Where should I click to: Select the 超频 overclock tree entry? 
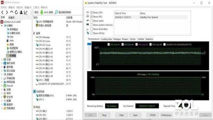point(10,44)
